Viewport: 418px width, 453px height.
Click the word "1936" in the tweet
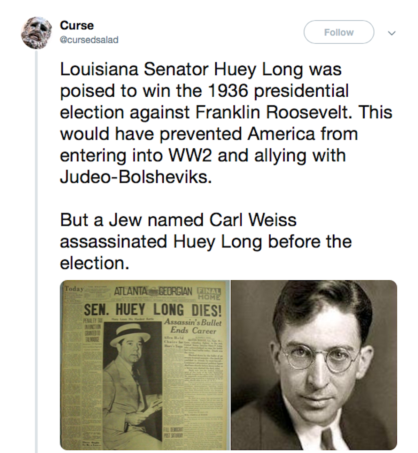[228, 91]
